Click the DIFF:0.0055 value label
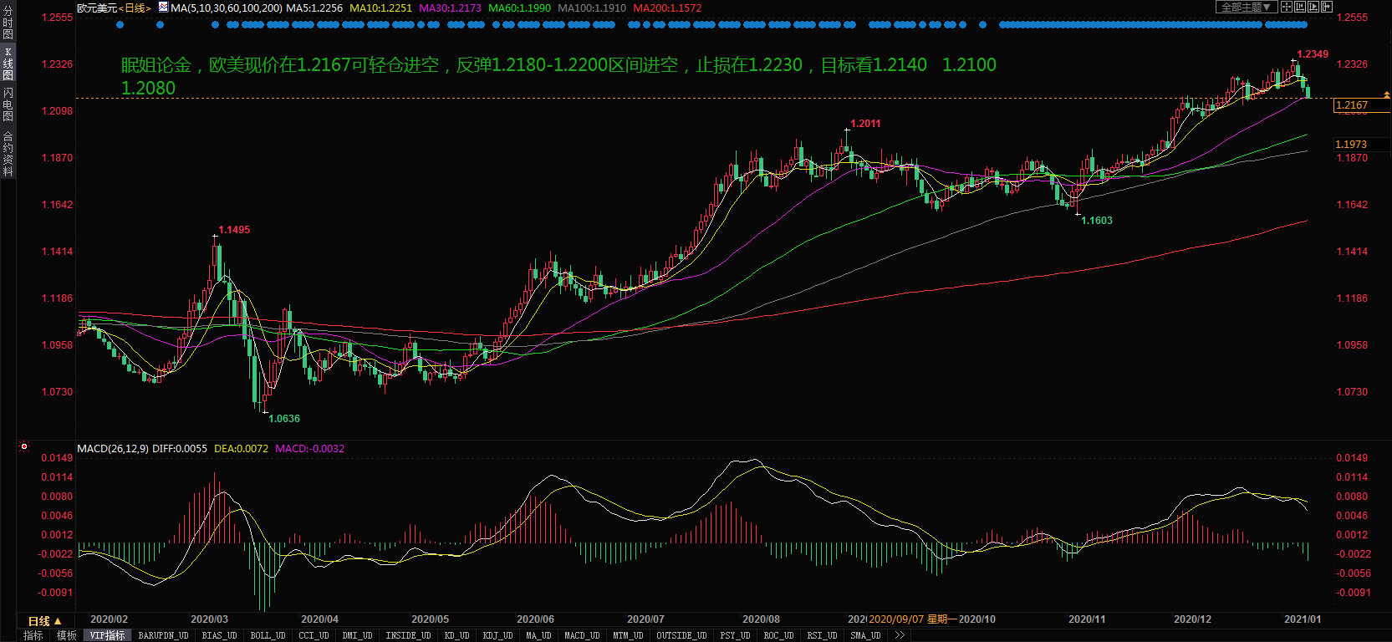Viewport: 1392px width, 642px height. pos(180,449)
